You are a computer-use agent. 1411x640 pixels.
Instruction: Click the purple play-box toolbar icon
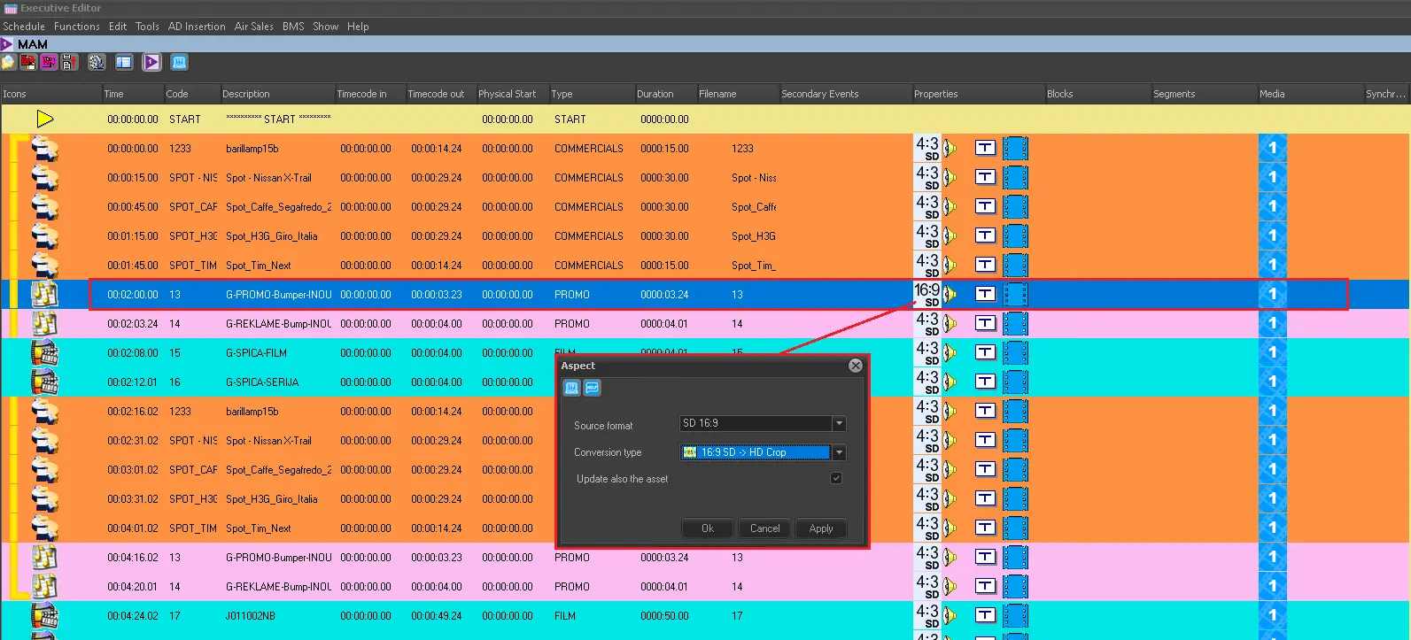[151, 62]
